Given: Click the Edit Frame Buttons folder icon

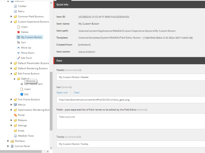Looking at the screenshot, I should [x=15, y=74].
